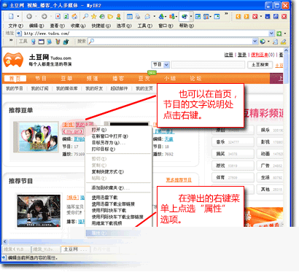
Task: Click the 搞笑 channel button
Action: [233, 154]
